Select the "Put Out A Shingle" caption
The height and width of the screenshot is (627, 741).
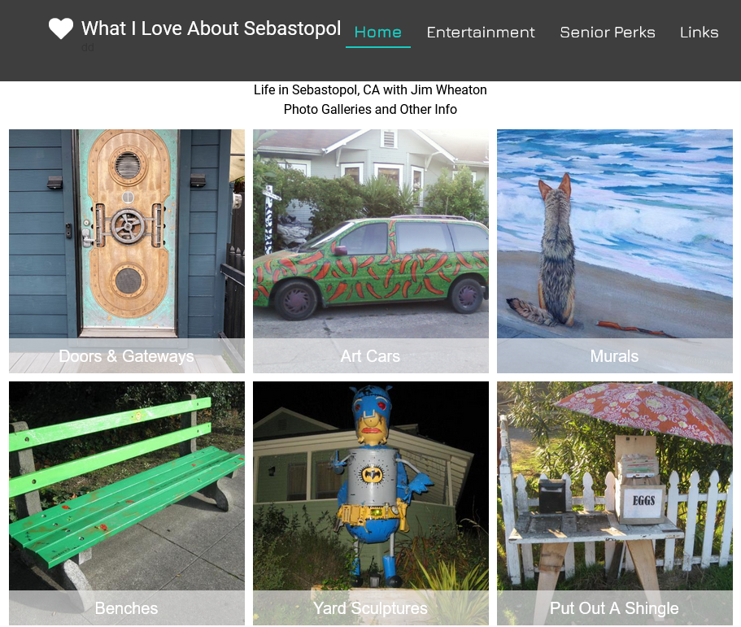[615, 608]
